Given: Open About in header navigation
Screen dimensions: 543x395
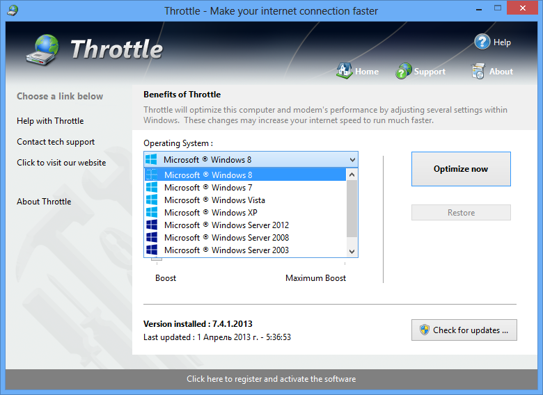Looking at the screenshot, I should (x=501, y=72).
